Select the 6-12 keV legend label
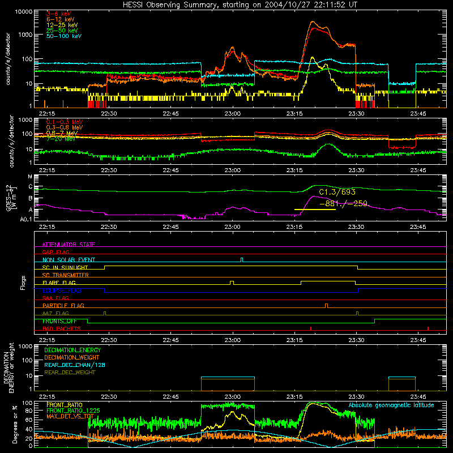 (61, 19)
